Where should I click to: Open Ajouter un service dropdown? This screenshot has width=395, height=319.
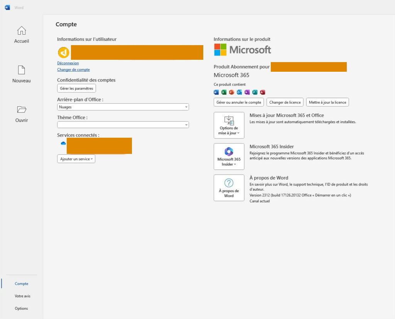coord(76,159)
